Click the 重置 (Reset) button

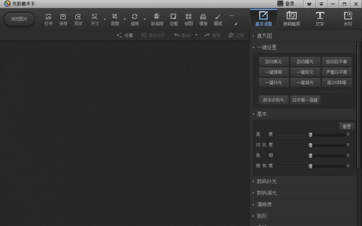coord(347,126)
